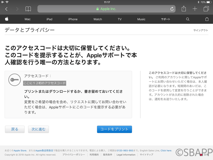Select the highlighted 12-digit access code text
Image resolution: width=213 pixels, height=160 pixels.
[x=45, y=83]
